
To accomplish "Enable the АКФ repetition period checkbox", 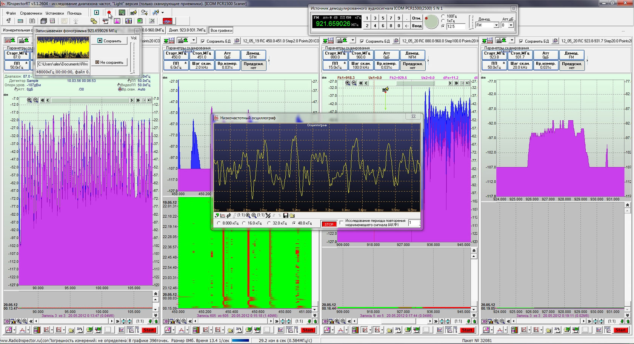I will coord(342,223).
